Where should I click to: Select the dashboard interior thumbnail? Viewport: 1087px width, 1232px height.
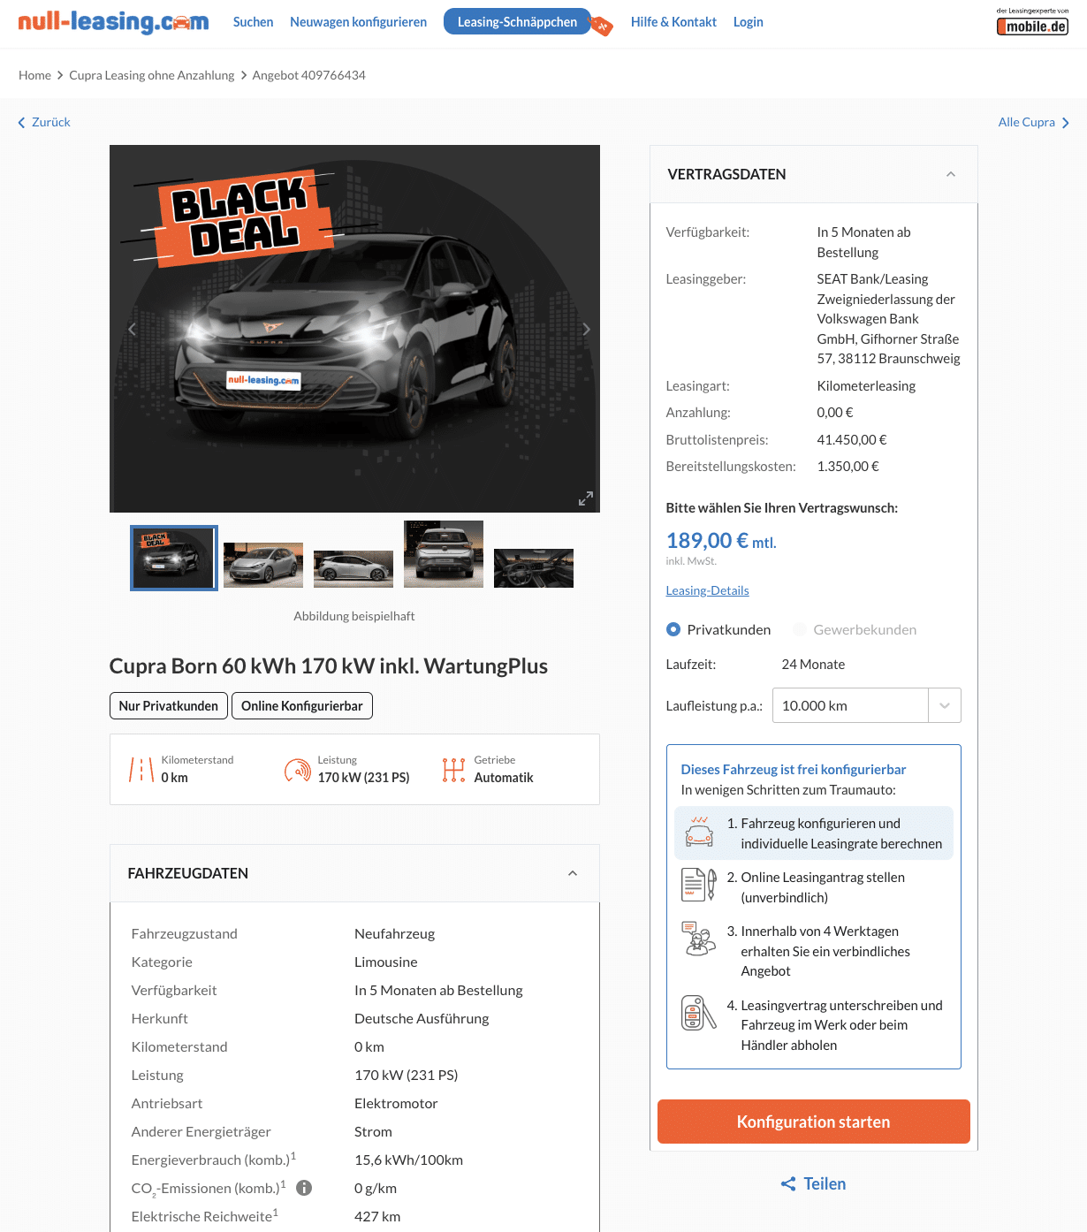pos(534,568)
